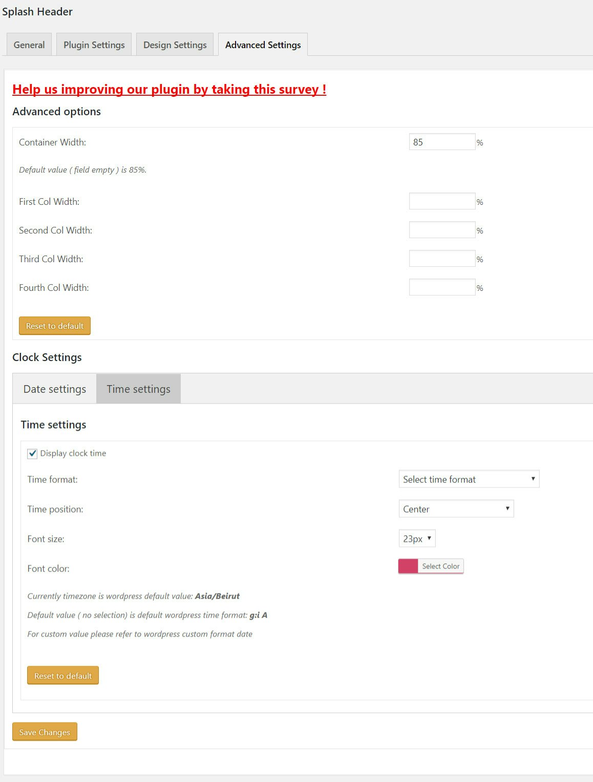Open the Select time format dropdown
This screenshot has height=782, width=593.
pos(469,479)
